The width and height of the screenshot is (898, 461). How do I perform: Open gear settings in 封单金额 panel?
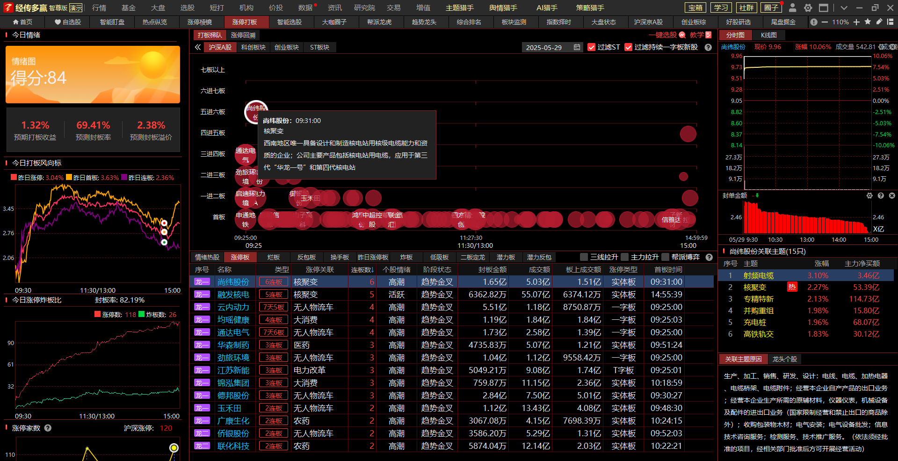tap(869, 195)
